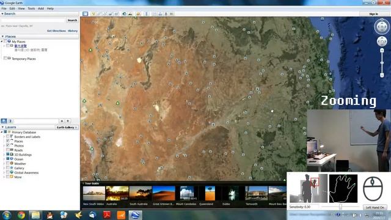Expand the 3D Buildings tree node
Image resolution: width=391 pixels, height=220 pixels.
[x=4, y=155]
